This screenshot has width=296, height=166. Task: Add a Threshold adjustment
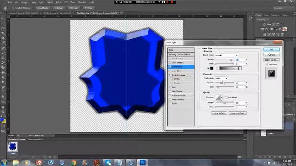[x=273, y=34]
